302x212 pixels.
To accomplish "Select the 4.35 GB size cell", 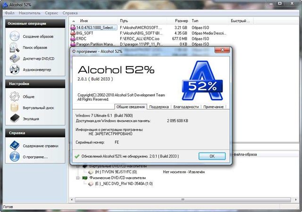I will coord(181,33).
